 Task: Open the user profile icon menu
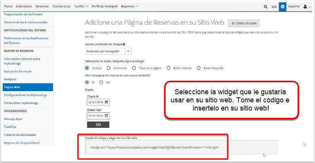306,7
